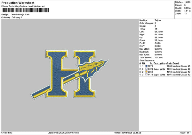Click the N# column header

pos(143,63)
